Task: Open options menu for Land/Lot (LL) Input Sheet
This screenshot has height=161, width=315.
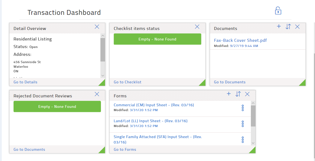Action: (242, 124)
